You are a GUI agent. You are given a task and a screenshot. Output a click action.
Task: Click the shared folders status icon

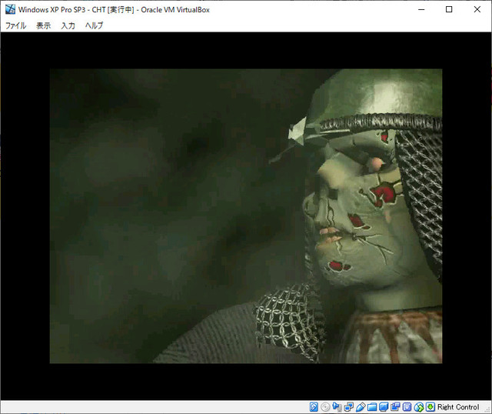click(372, 407)
